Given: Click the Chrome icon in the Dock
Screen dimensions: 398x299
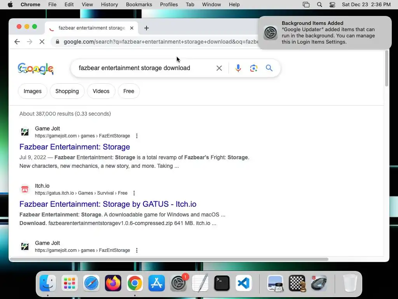Looking at the screenshot, I should pyautogui.click(x=135, y=283).
